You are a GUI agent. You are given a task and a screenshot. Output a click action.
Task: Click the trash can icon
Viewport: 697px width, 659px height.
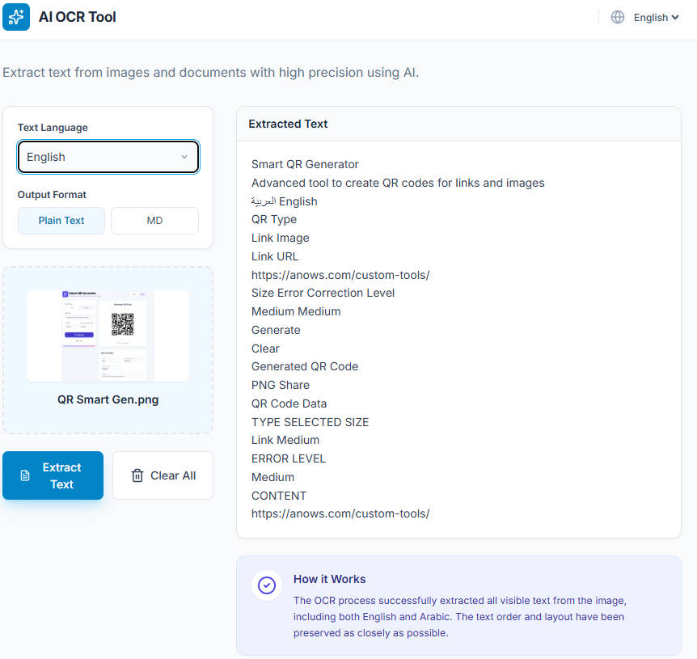click(x=137, y=475)
